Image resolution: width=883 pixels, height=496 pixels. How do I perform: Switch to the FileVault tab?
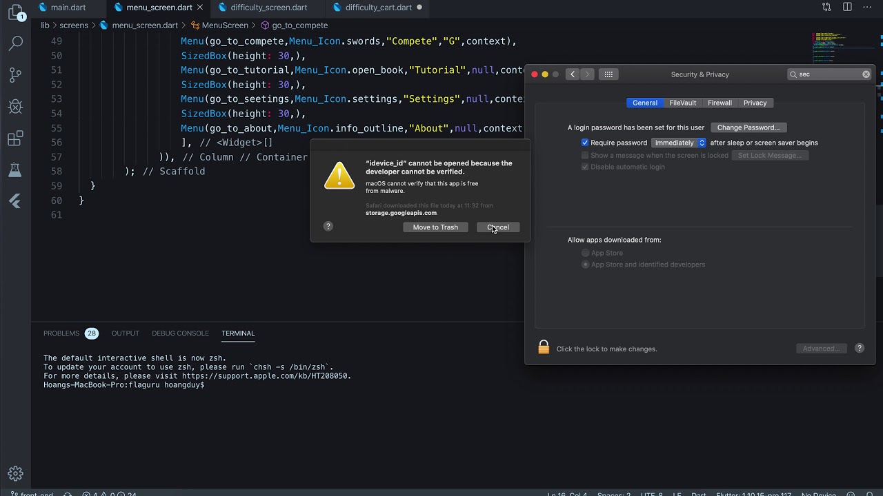click(x=683, y=103)
